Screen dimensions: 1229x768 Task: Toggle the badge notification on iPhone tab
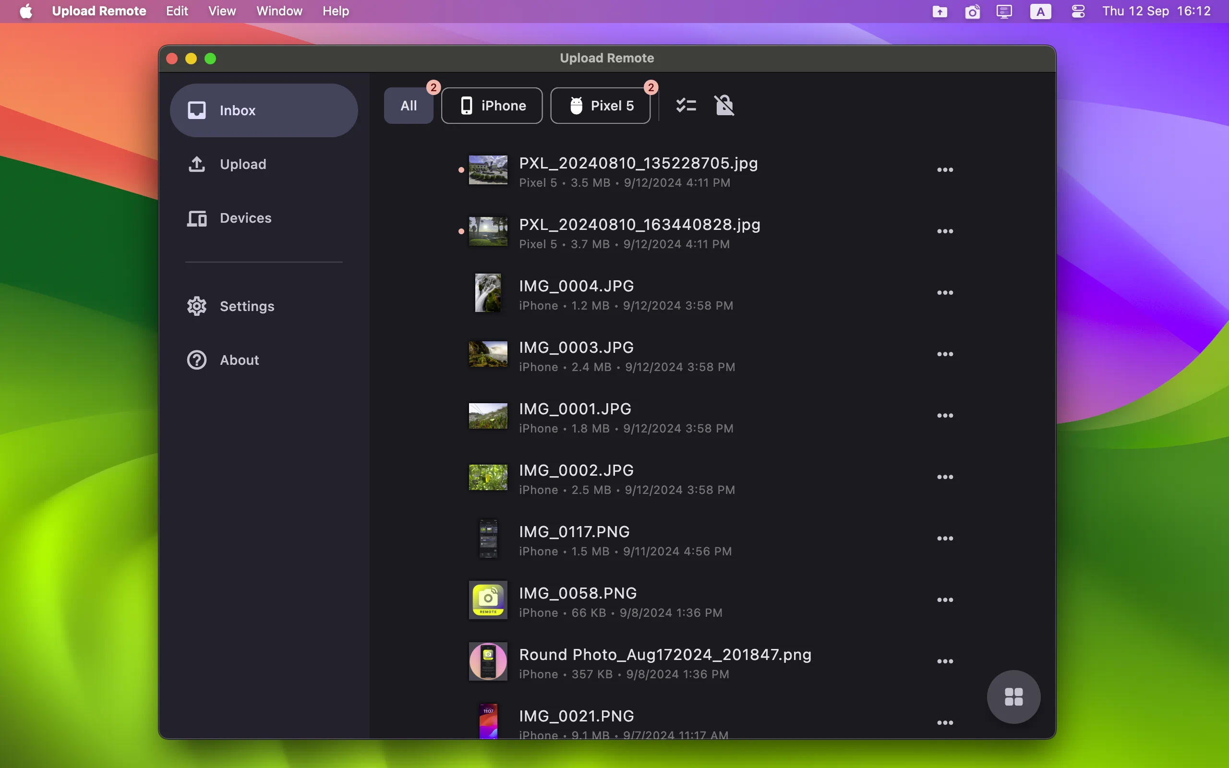[x=433, y=87]
